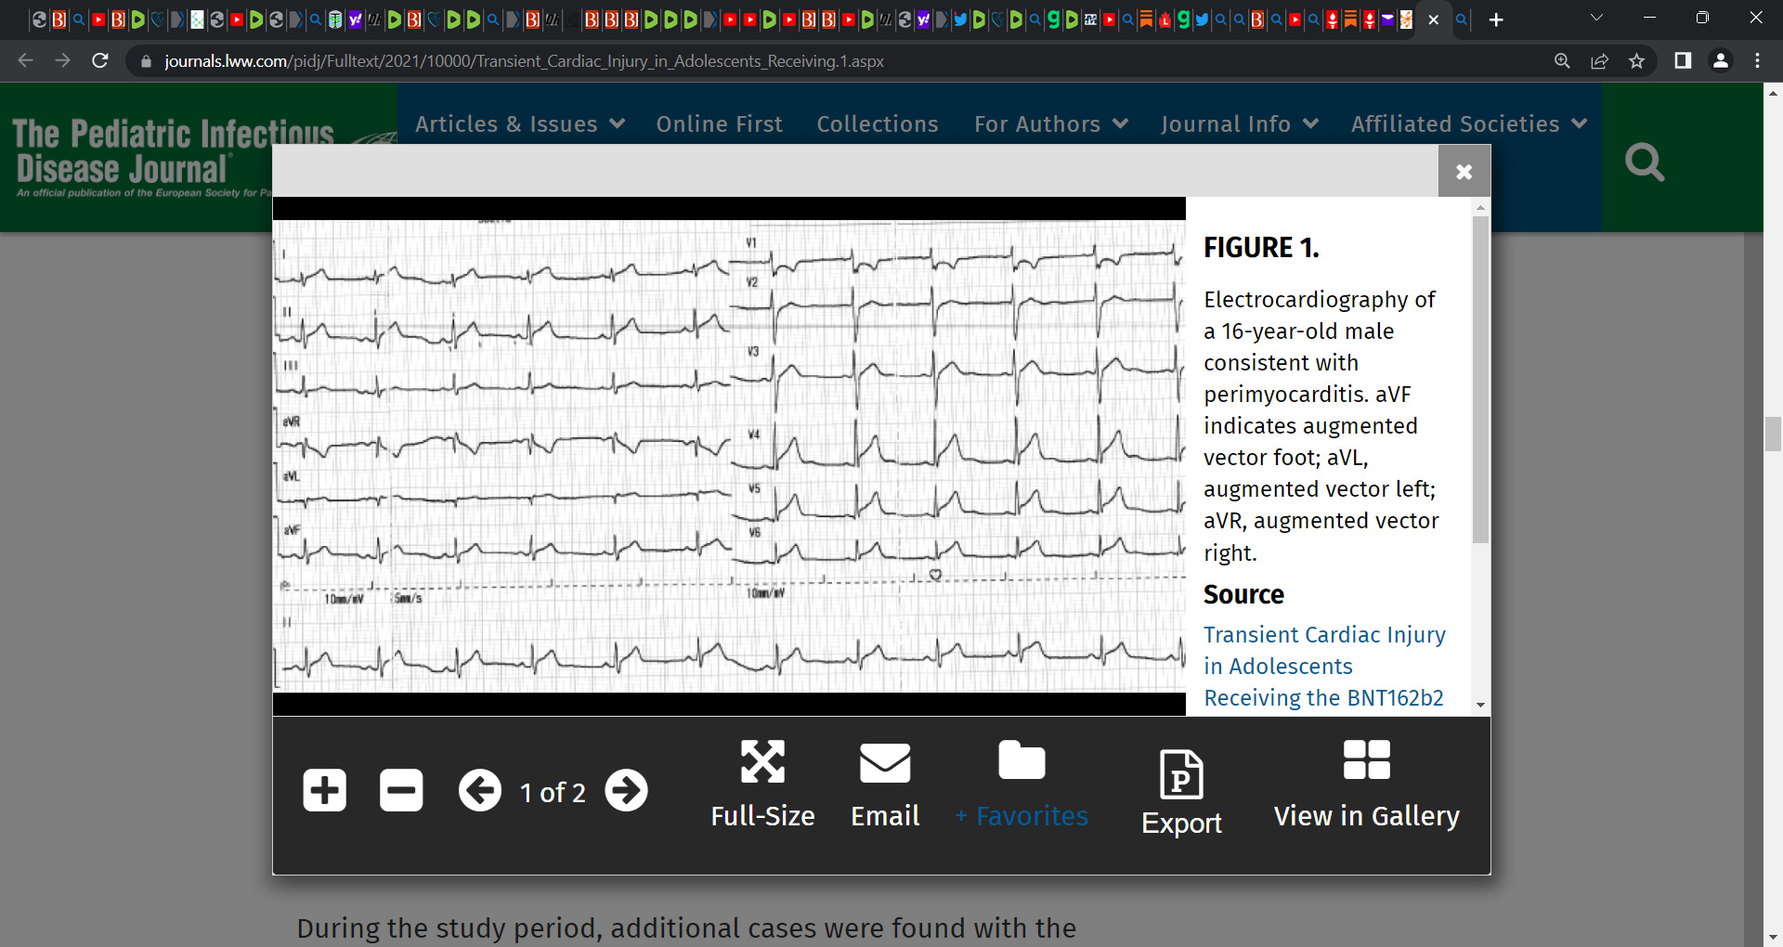Screen dimensions: 1783x947
Task: Expand Articles & Issues menu
Action: coord(520,123)
